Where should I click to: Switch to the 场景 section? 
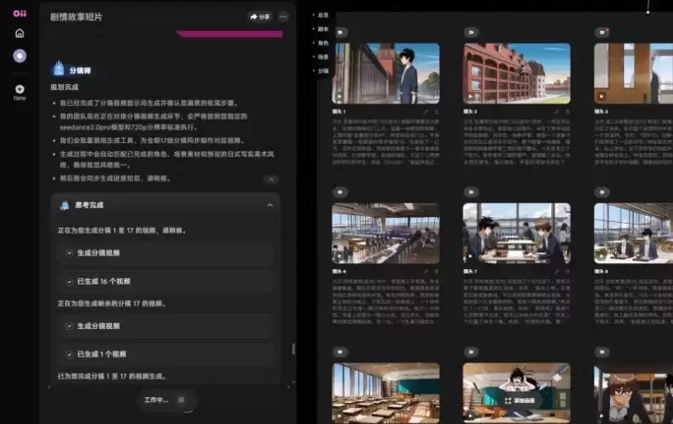pos(323,56)
